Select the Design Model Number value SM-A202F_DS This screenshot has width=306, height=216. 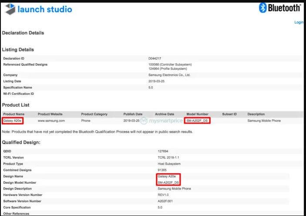pos(168,182)
